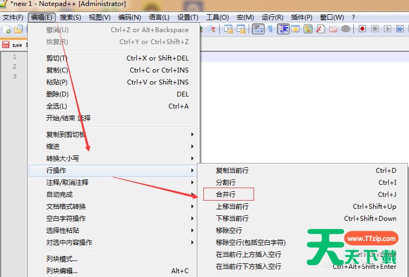Open the 工具(O) menu

[x=217, y=17]
